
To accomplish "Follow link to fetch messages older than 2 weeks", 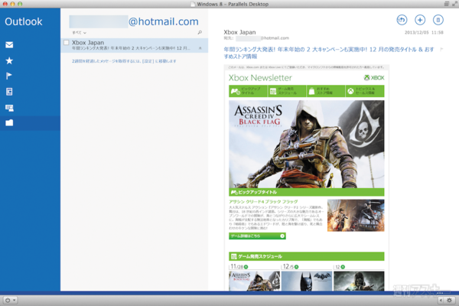I will (x=124, y=61).
